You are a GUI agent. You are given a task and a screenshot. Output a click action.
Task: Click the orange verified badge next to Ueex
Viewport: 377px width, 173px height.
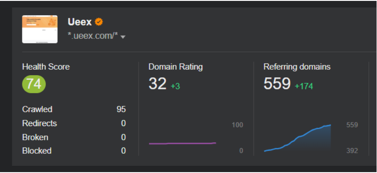(98, 22)
